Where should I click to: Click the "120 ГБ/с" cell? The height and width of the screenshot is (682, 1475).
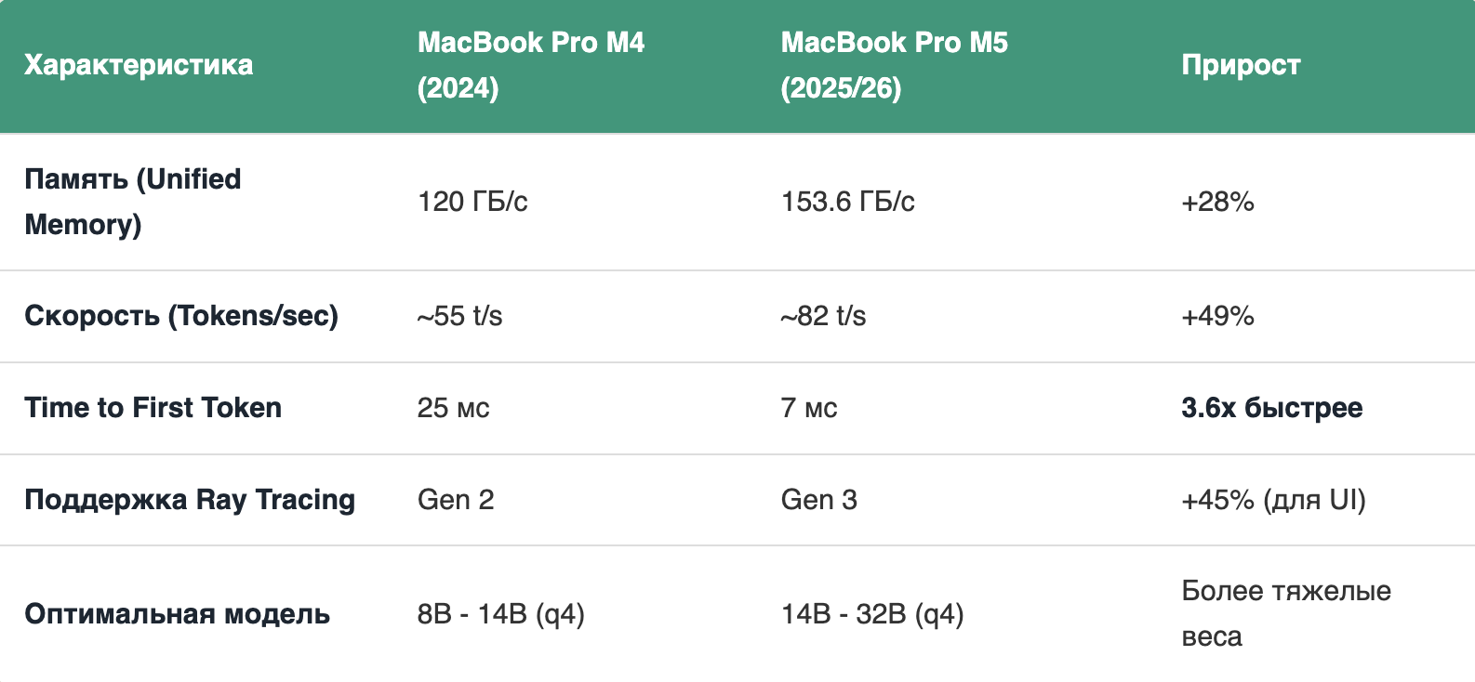(x=472, y=202)
